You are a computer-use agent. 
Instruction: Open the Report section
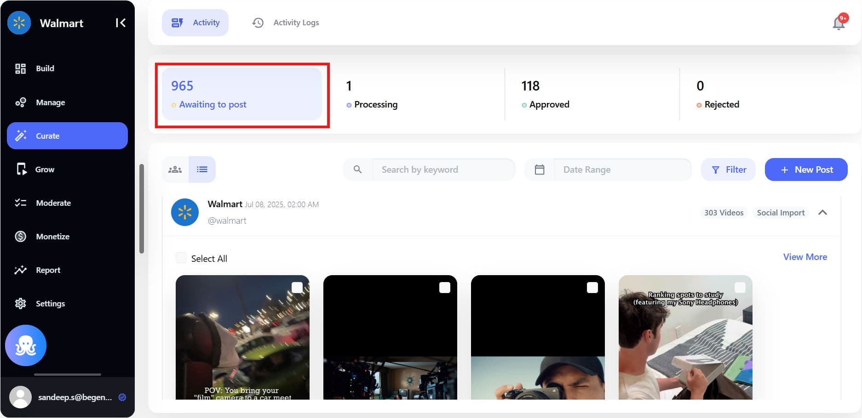click(x=67, y=270)
